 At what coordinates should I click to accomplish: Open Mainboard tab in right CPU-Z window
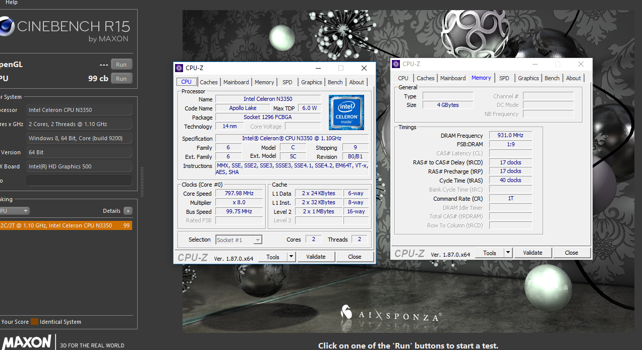coord(453,78)
